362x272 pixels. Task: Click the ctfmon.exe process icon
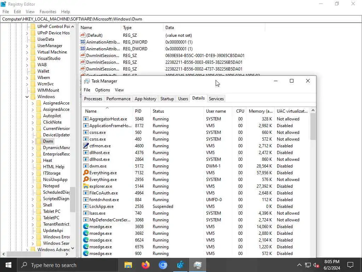[x=86, y=146]
